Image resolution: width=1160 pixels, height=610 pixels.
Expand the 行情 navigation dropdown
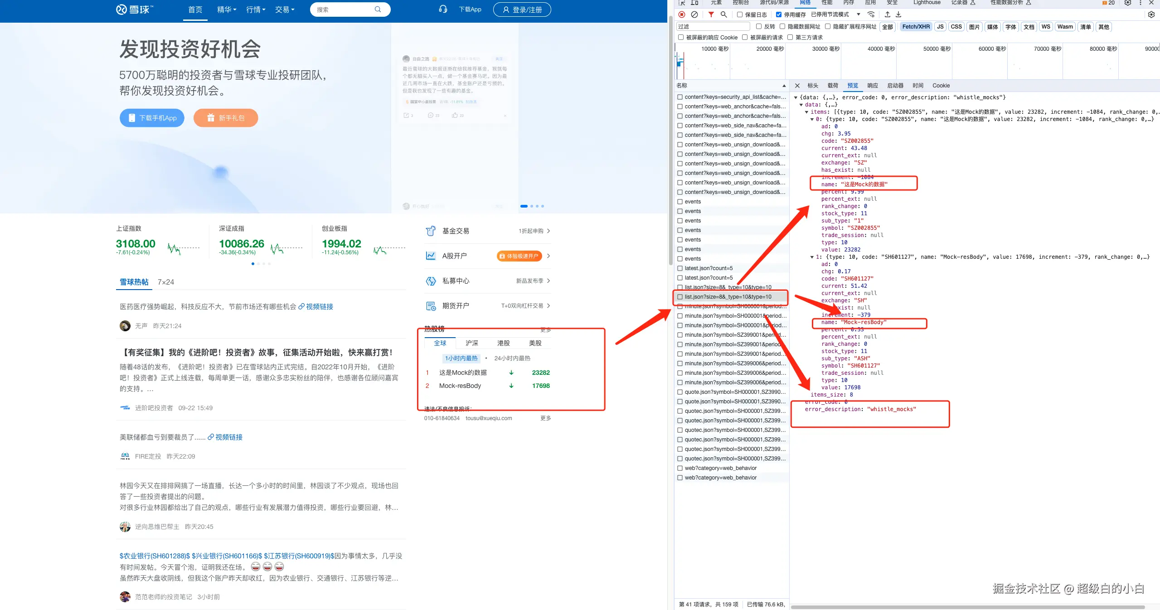[256, 10]
